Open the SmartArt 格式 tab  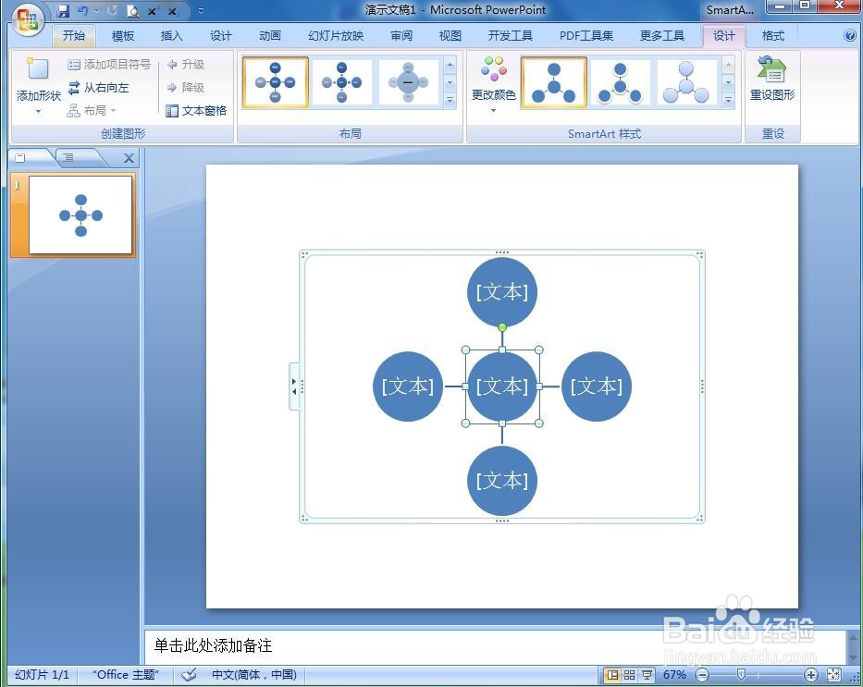tap(772, 36)
